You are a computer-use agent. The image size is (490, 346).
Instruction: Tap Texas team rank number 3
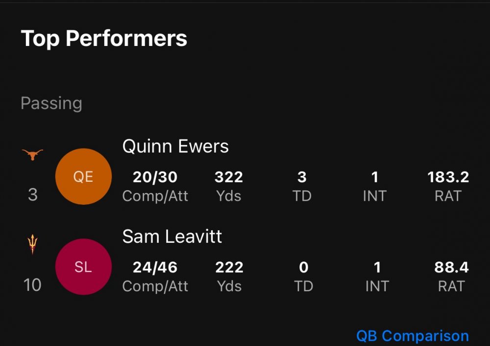(x=33, y=195)
